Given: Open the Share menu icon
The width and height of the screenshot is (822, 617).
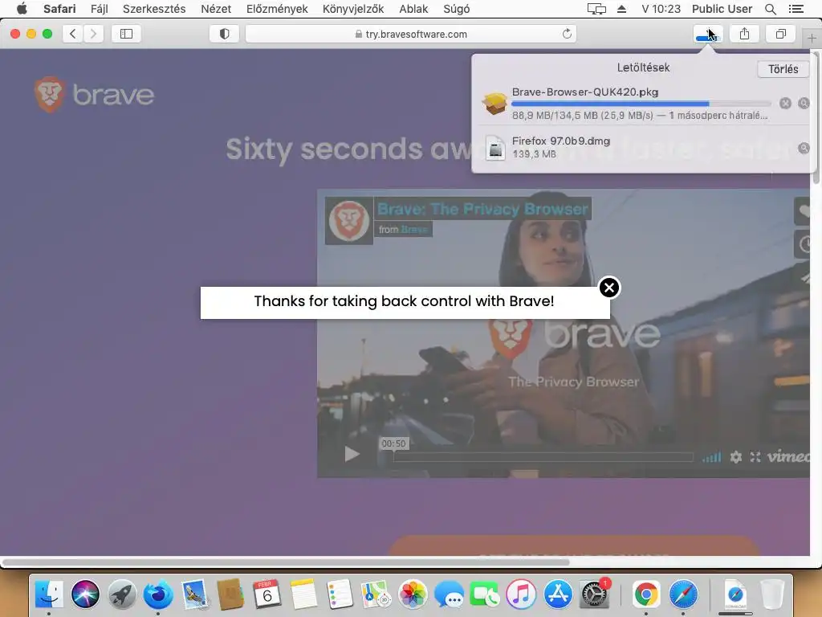Looking at the screenshot, I should click(x=744, y=34).
